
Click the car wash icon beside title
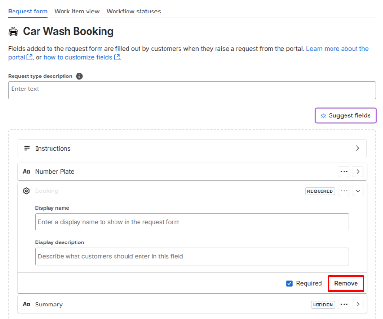pyautogui.click(x=13, y=32)
